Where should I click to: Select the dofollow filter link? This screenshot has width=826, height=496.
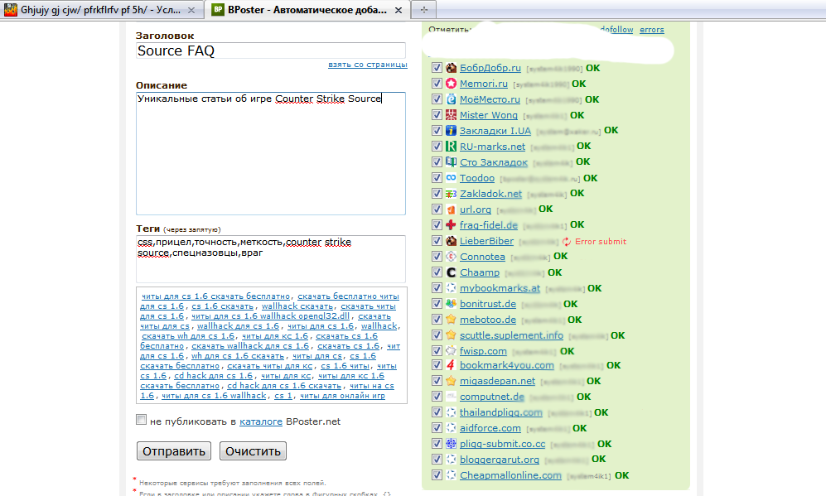[617, 30]
